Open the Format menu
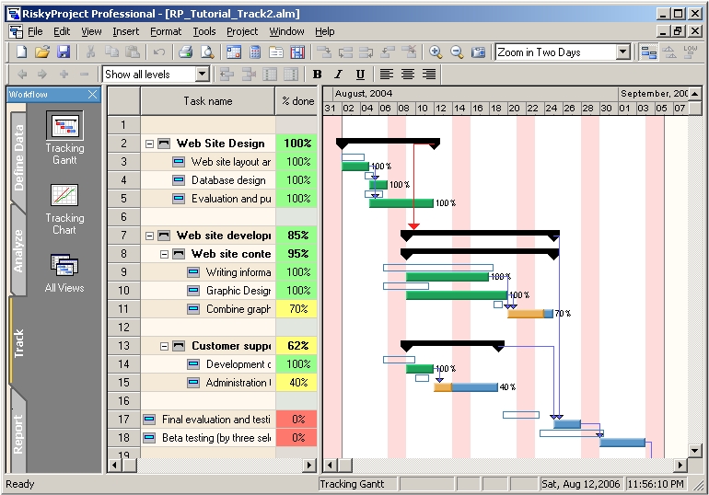709x495 pixels. [x=166, y=31]
